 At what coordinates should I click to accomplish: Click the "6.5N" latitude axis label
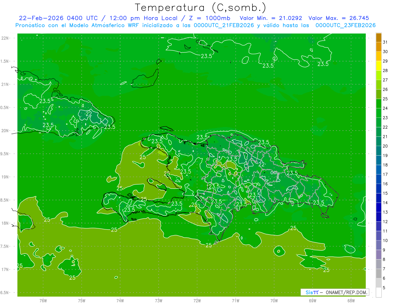[x=5, y=293]
